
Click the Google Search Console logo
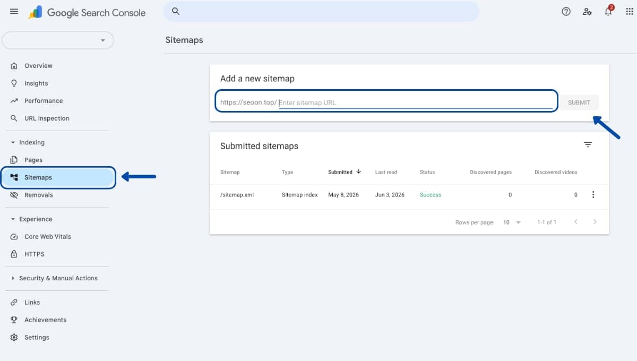tap(87, 13)
